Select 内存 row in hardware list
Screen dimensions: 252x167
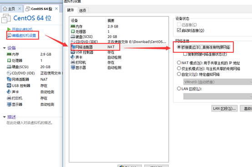pyautogui.click(x=119, y=26)
